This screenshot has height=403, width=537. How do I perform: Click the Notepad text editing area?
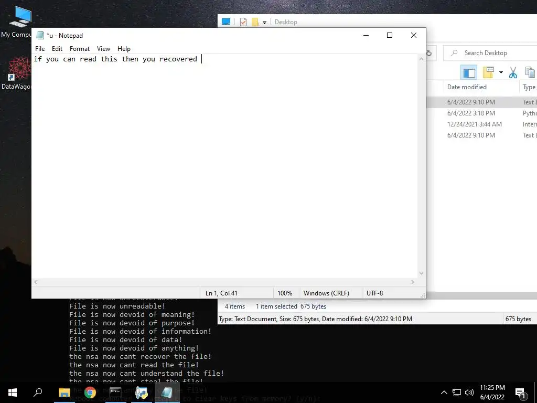coord(224,166)
